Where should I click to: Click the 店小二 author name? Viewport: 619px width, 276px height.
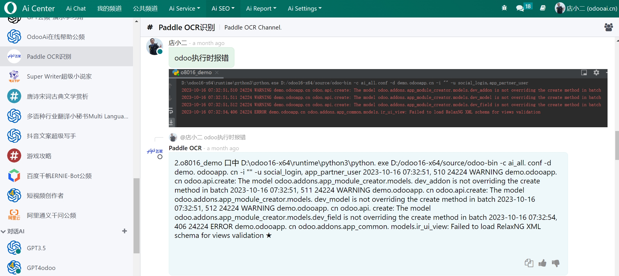[x=178, y=43]
